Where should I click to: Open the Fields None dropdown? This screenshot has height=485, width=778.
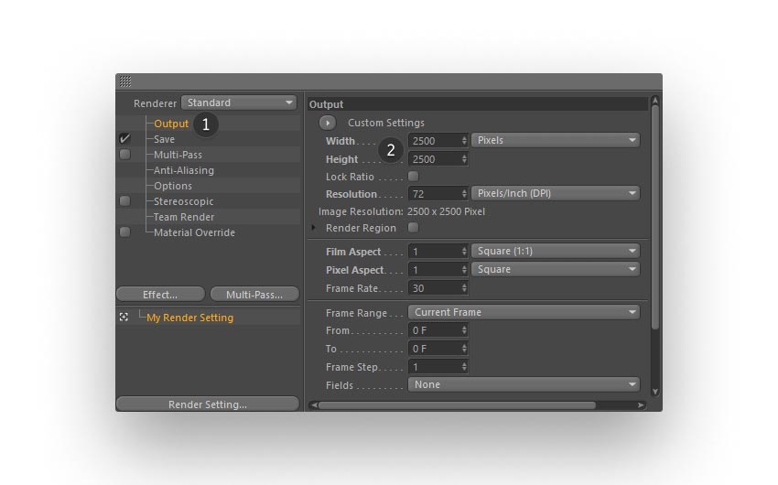pos(524,384)
